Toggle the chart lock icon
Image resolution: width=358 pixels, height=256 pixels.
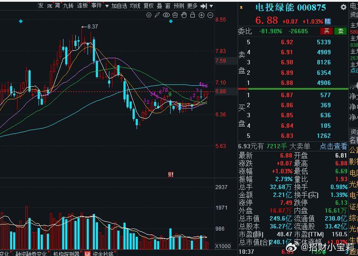(x=193, y=15)
